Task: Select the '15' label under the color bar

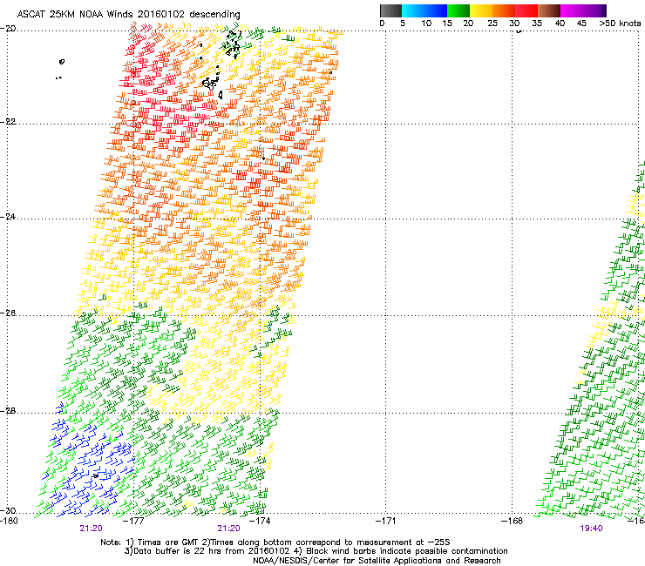Action: coord(447,24)
